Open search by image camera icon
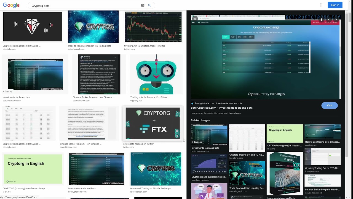 (143, 5)
